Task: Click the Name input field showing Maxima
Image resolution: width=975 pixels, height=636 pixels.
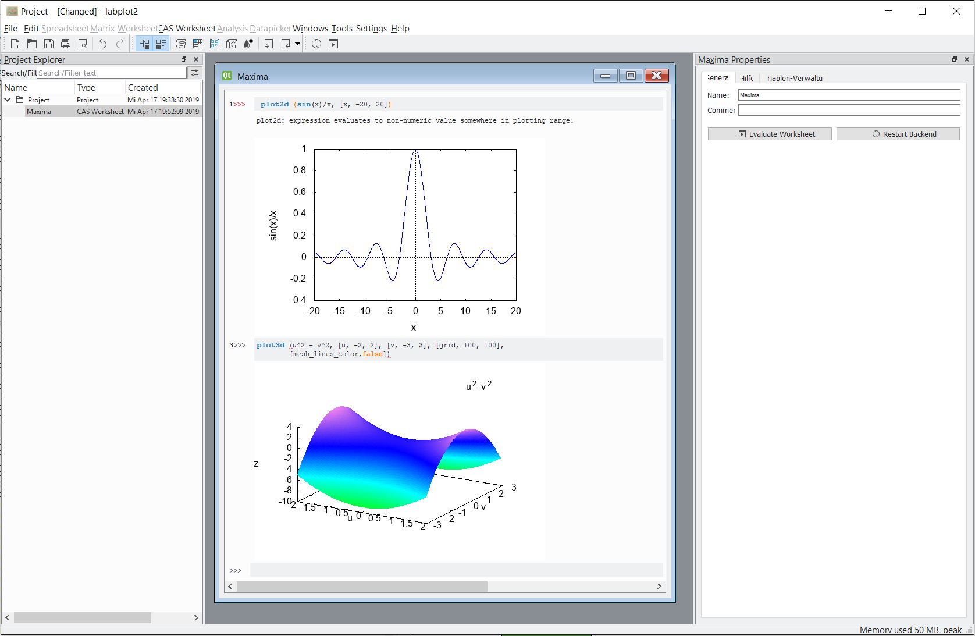Action: [x=848, y=95]
